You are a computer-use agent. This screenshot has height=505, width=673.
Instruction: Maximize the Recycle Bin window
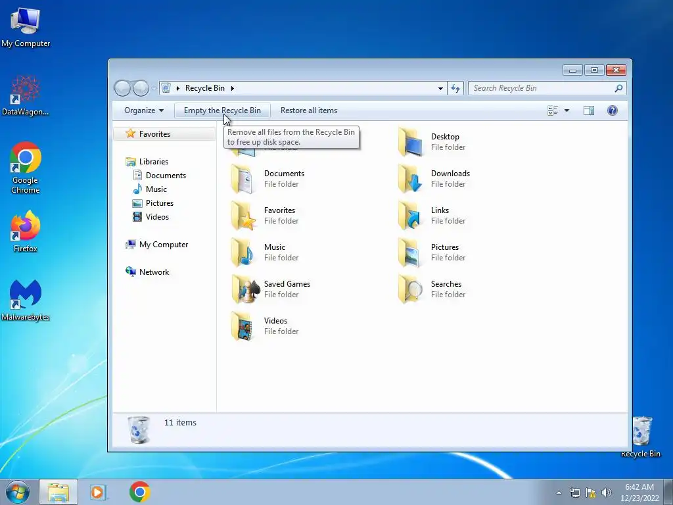click(x=594, y=70)
